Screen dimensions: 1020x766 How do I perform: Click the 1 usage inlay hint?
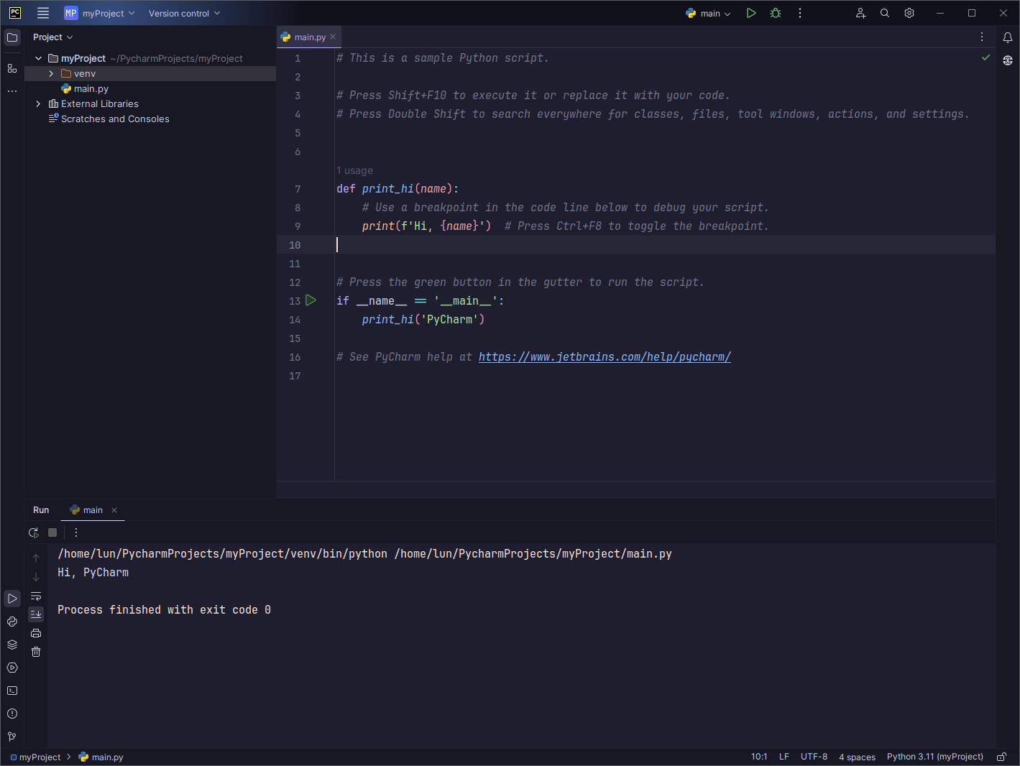pyautogui.click(x=355, y=170)
